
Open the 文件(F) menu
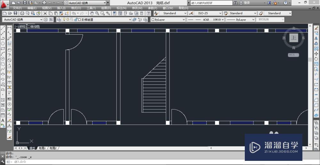[x=17, y=8]
